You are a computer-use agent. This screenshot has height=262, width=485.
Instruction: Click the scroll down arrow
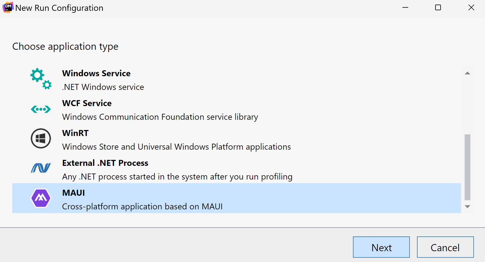[467, 207]
